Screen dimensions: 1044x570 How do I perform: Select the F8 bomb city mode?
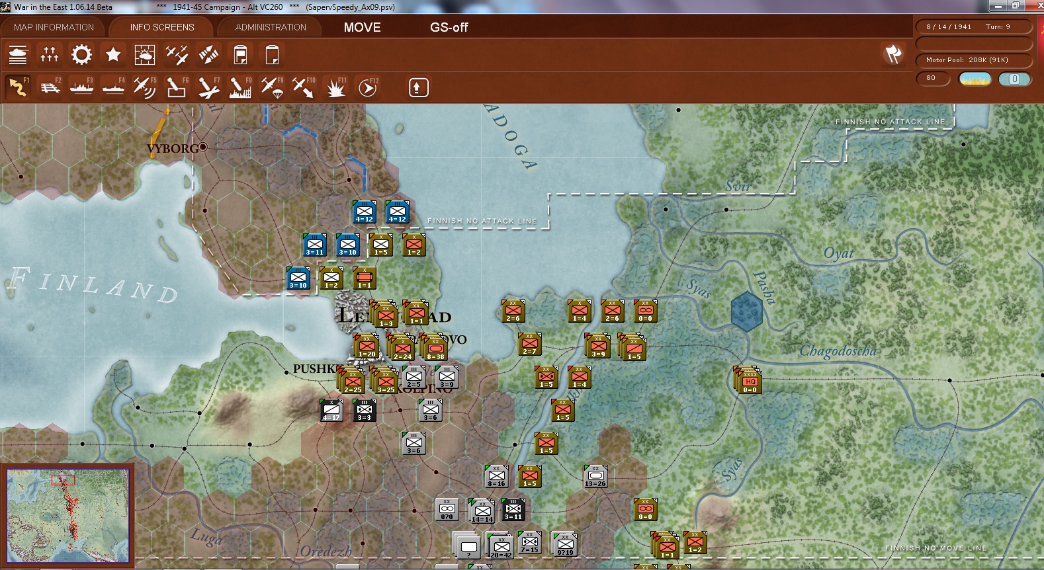coord(240,87)
